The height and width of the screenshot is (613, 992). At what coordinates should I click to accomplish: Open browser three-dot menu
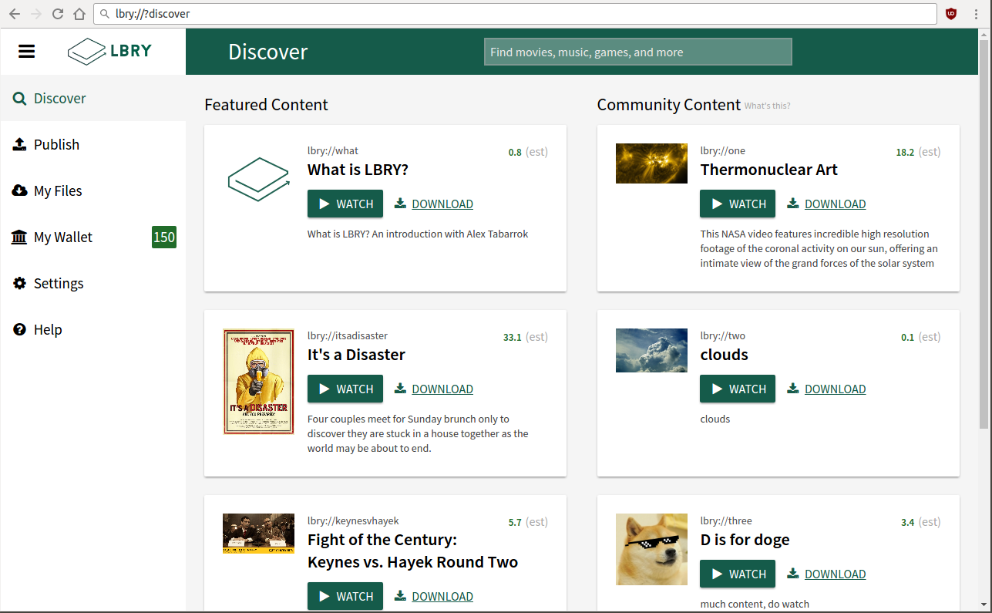(x=977, y=14)
